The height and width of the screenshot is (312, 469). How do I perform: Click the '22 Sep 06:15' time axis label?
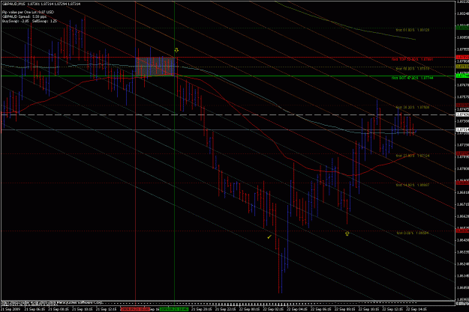coord(322,309)
